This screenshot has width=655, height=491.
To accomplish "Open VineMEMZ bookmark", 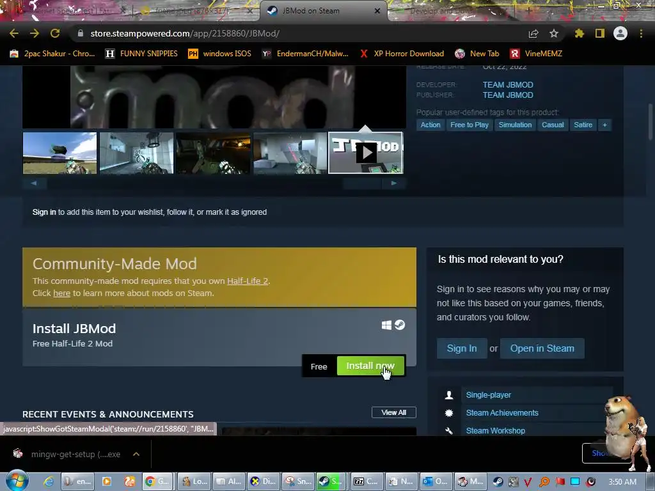I will point(537,54).
